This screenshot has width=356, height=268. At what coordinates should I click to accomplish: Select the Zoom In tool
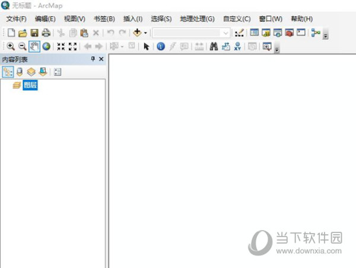(11, 46)
